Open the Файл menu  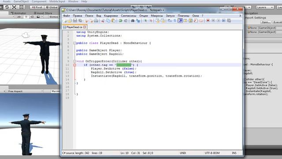tap(67, 16)
